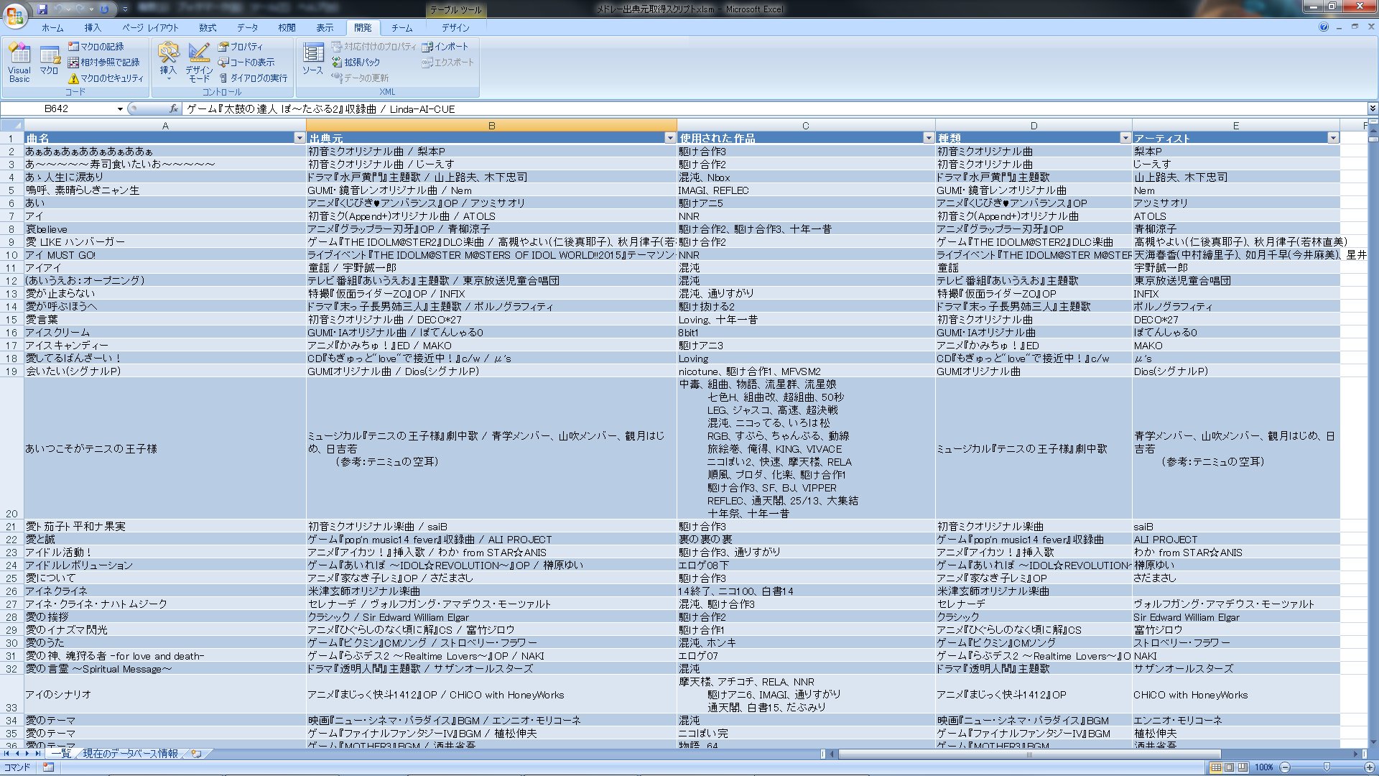Open the Visual Basic editor
The image size is (1379, 776).
click(x=19, y=62)
